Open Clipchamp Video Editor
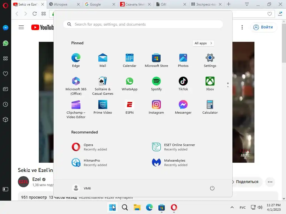The height and width of the screenshot is (214, 286). point(76,109)
